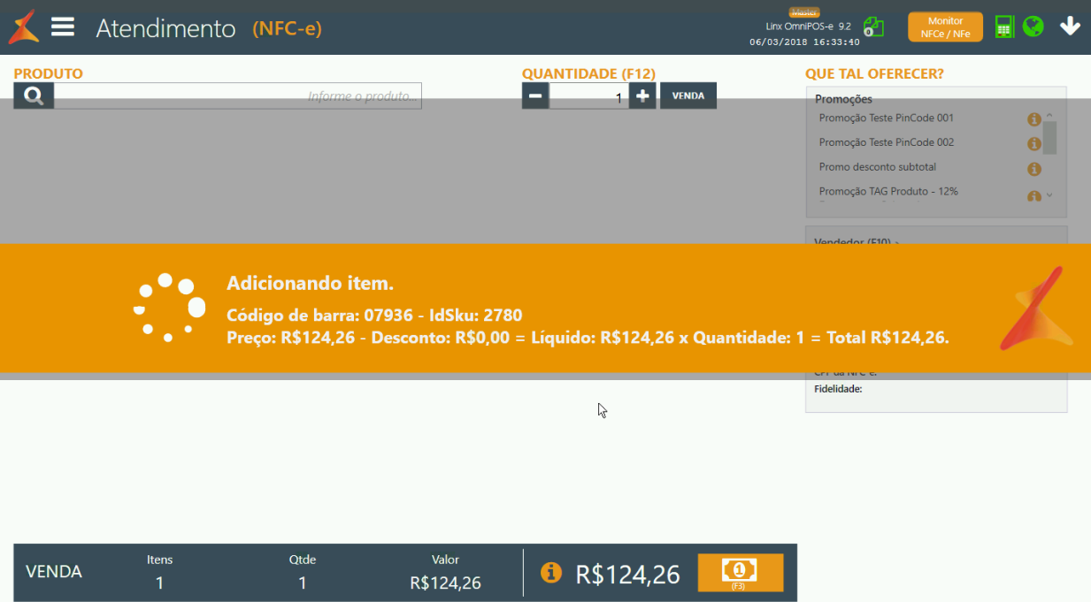Image resolution: width=1091 pixels, height=602 pixels.
Task: Click the download arrow icon on the header
Action: coord(1070,27)
